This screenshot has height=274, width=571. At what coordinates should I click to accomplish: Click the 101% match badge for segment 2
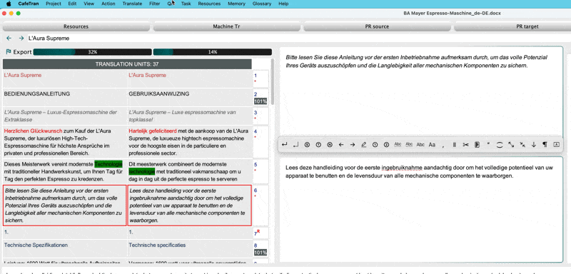coord(261,101)
